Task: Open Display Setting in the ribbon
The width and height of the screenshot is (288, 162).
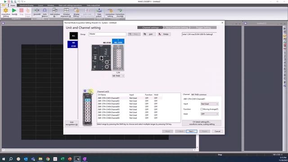Action: click(x=76, y=13)
